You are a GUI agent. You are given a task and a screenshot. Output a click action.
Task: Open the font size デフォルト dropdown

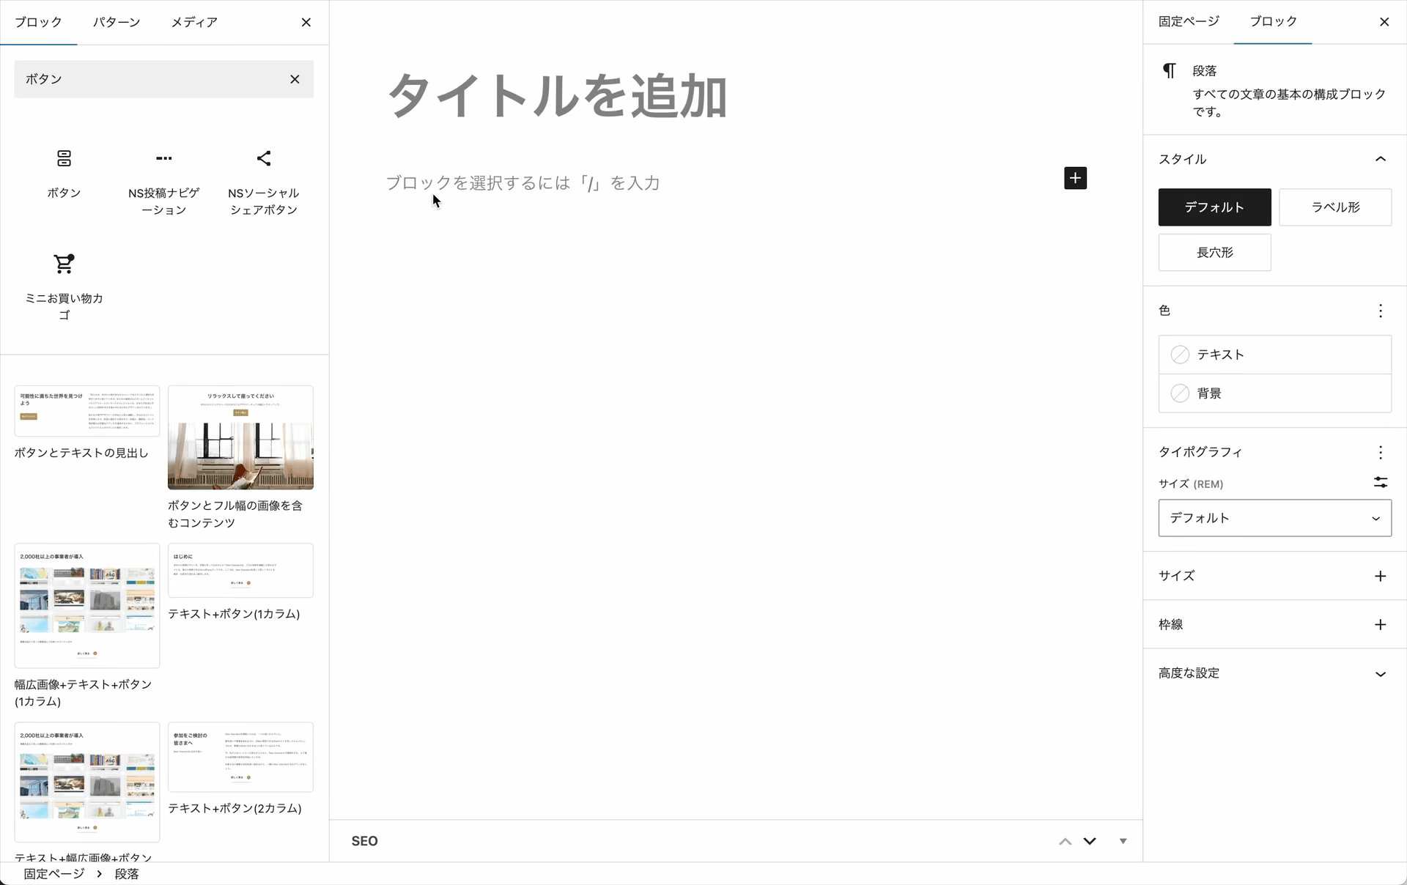pos(1274,518)
